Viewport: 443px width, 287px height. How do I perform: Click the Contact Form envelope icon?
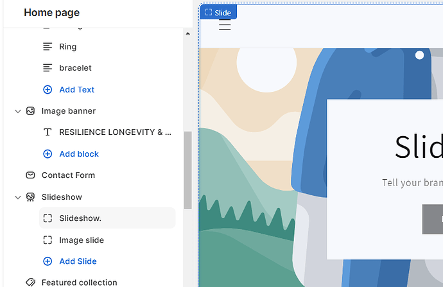click(31, 175)
